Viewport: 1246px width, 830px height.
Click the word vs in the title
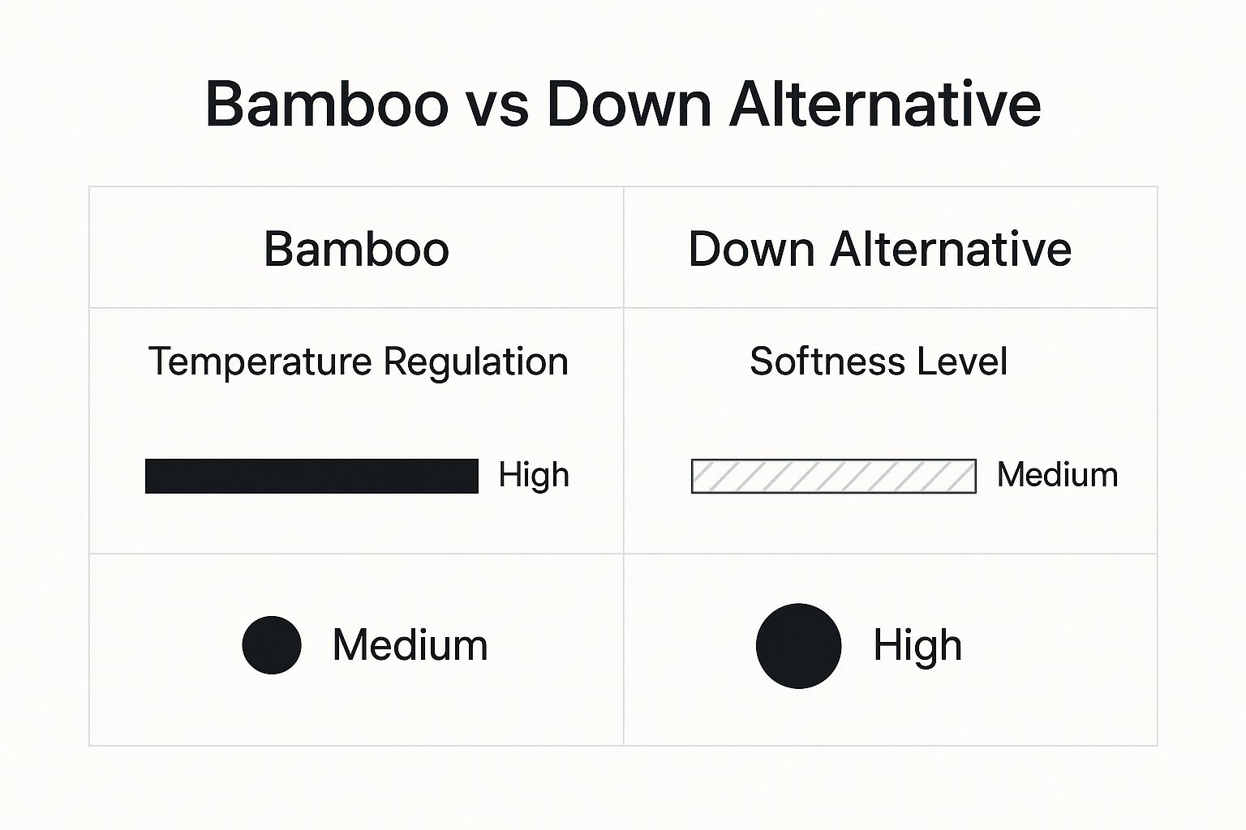tap(497, 105)
